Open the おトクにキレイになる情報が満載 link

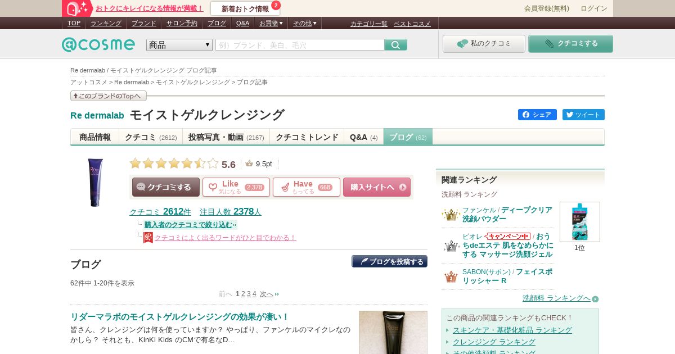150,8
